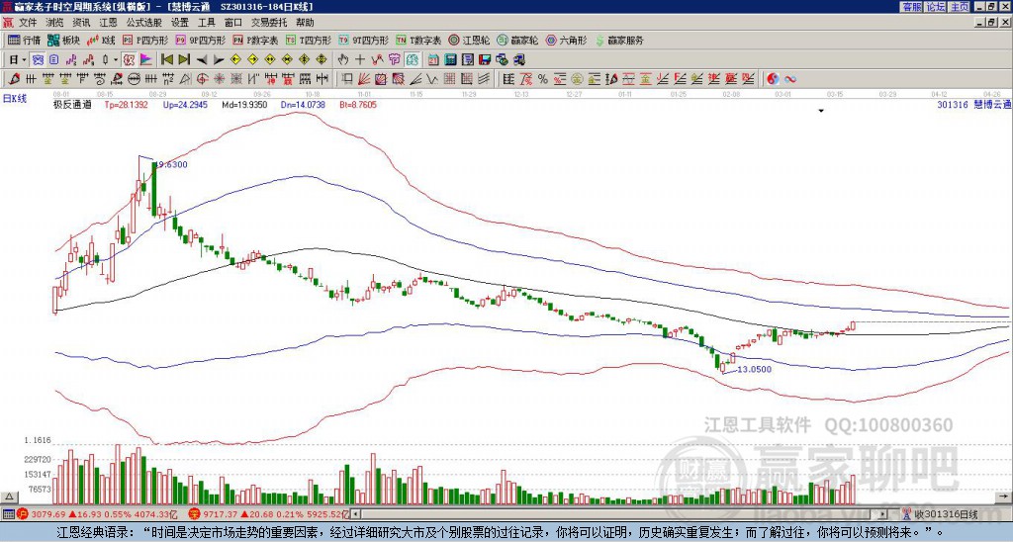Image resolution: width=1013 pixels, height=542 pixels.
Task: Click the 客服 customer service button
Action: tap(912, 7)
